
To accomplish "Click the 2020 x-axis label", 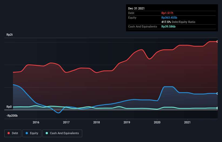I will 157,122.
